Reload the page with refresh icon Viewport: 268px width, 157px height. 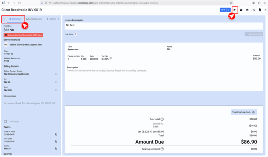click(20, 3)
